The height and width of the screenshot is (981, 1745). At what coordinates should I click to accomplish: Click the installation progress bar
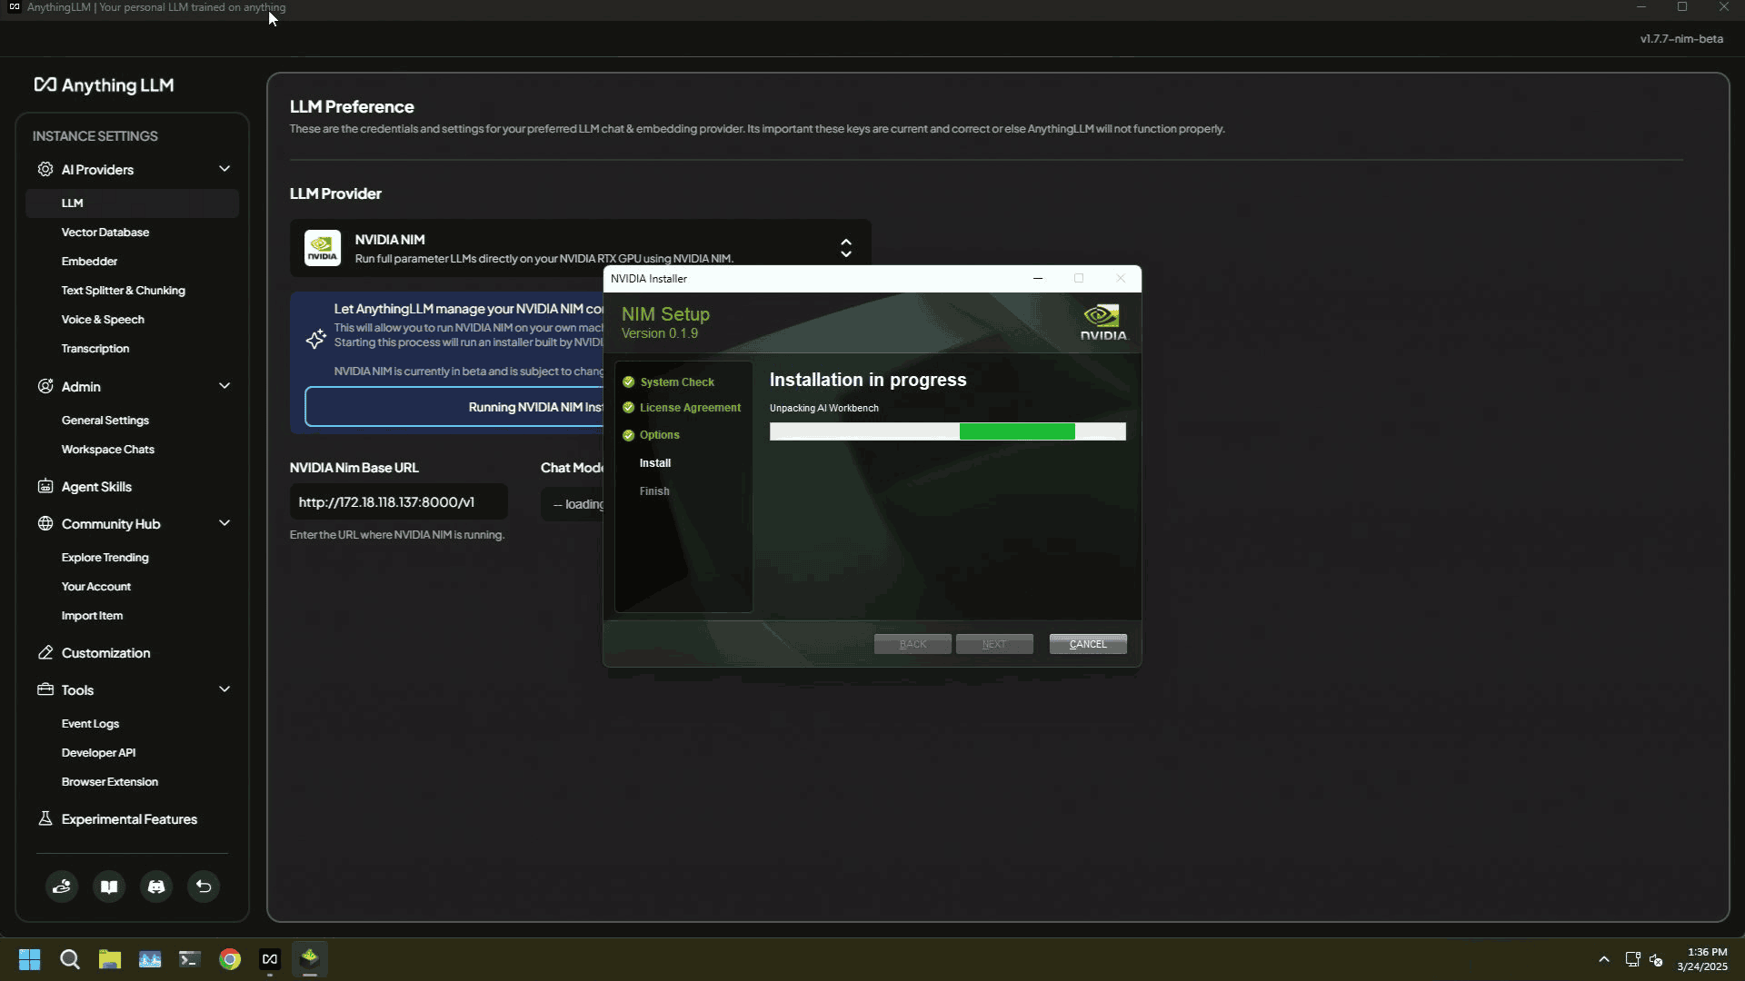(x=947, y=431)
